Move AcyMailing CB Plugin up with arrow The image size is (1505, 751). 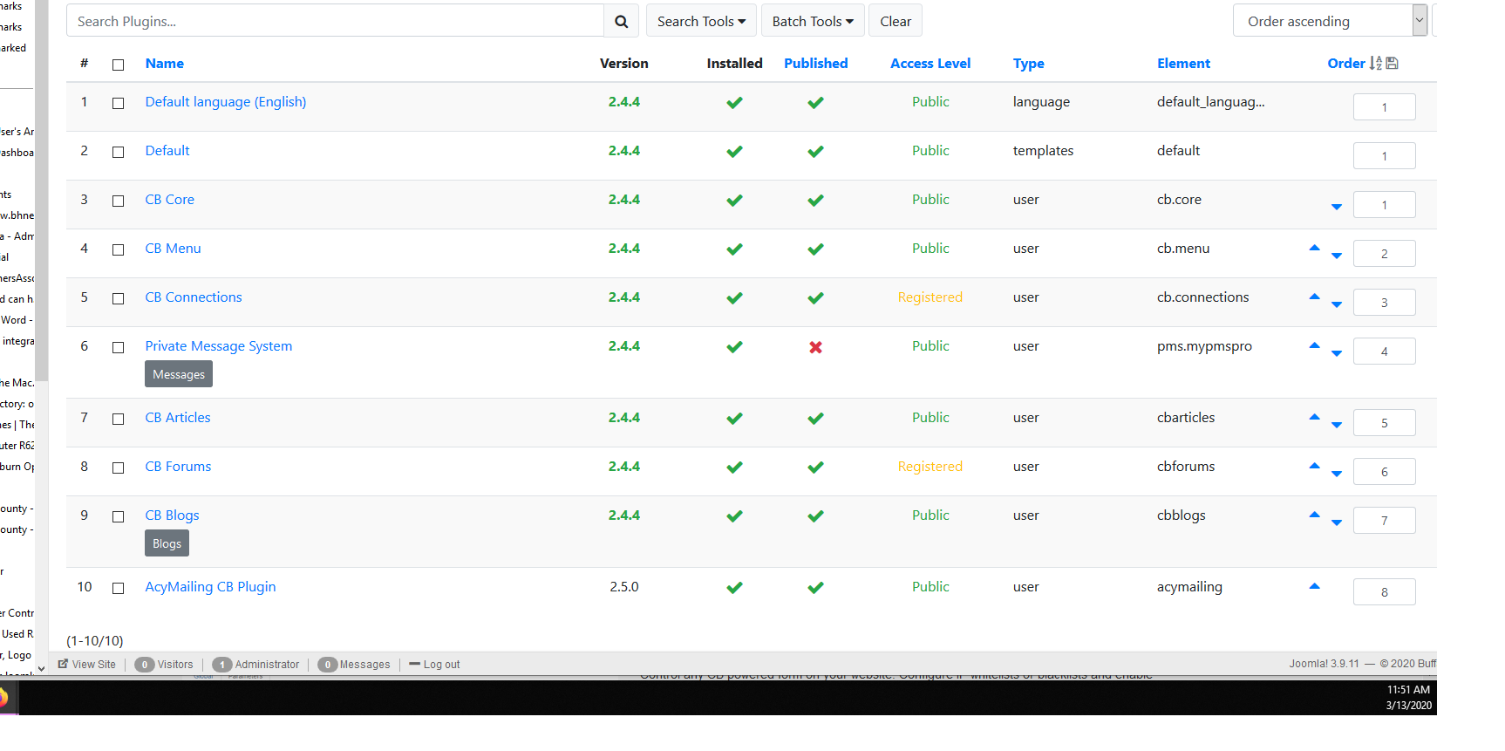tap(1314, 586)
